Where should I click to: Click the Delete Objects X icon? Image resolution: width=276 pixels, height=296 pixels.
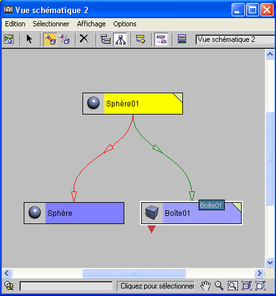click(x=84, y=39)
